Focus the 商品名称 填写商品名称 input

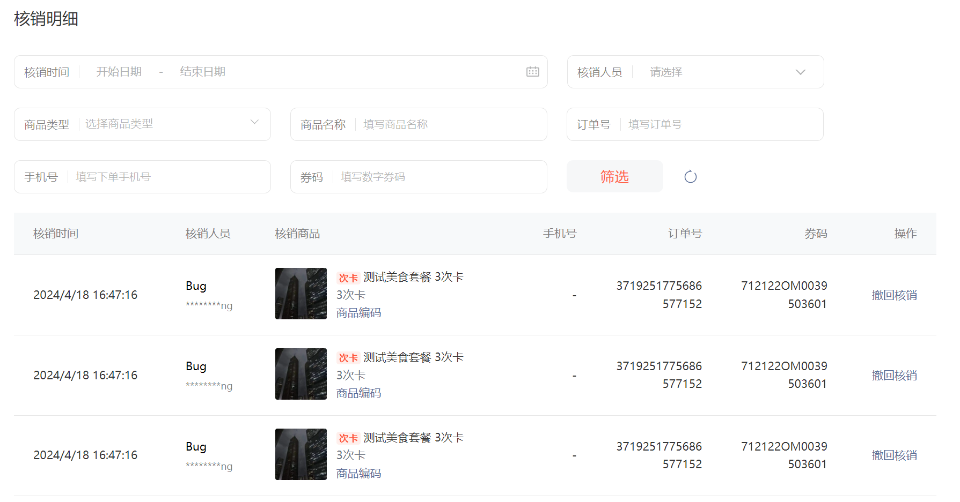tap(419, 124)
